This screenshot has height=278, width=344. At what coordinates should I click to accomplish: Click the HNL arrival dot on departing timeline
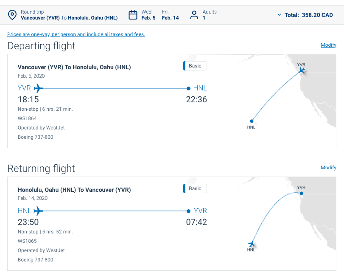188,89
